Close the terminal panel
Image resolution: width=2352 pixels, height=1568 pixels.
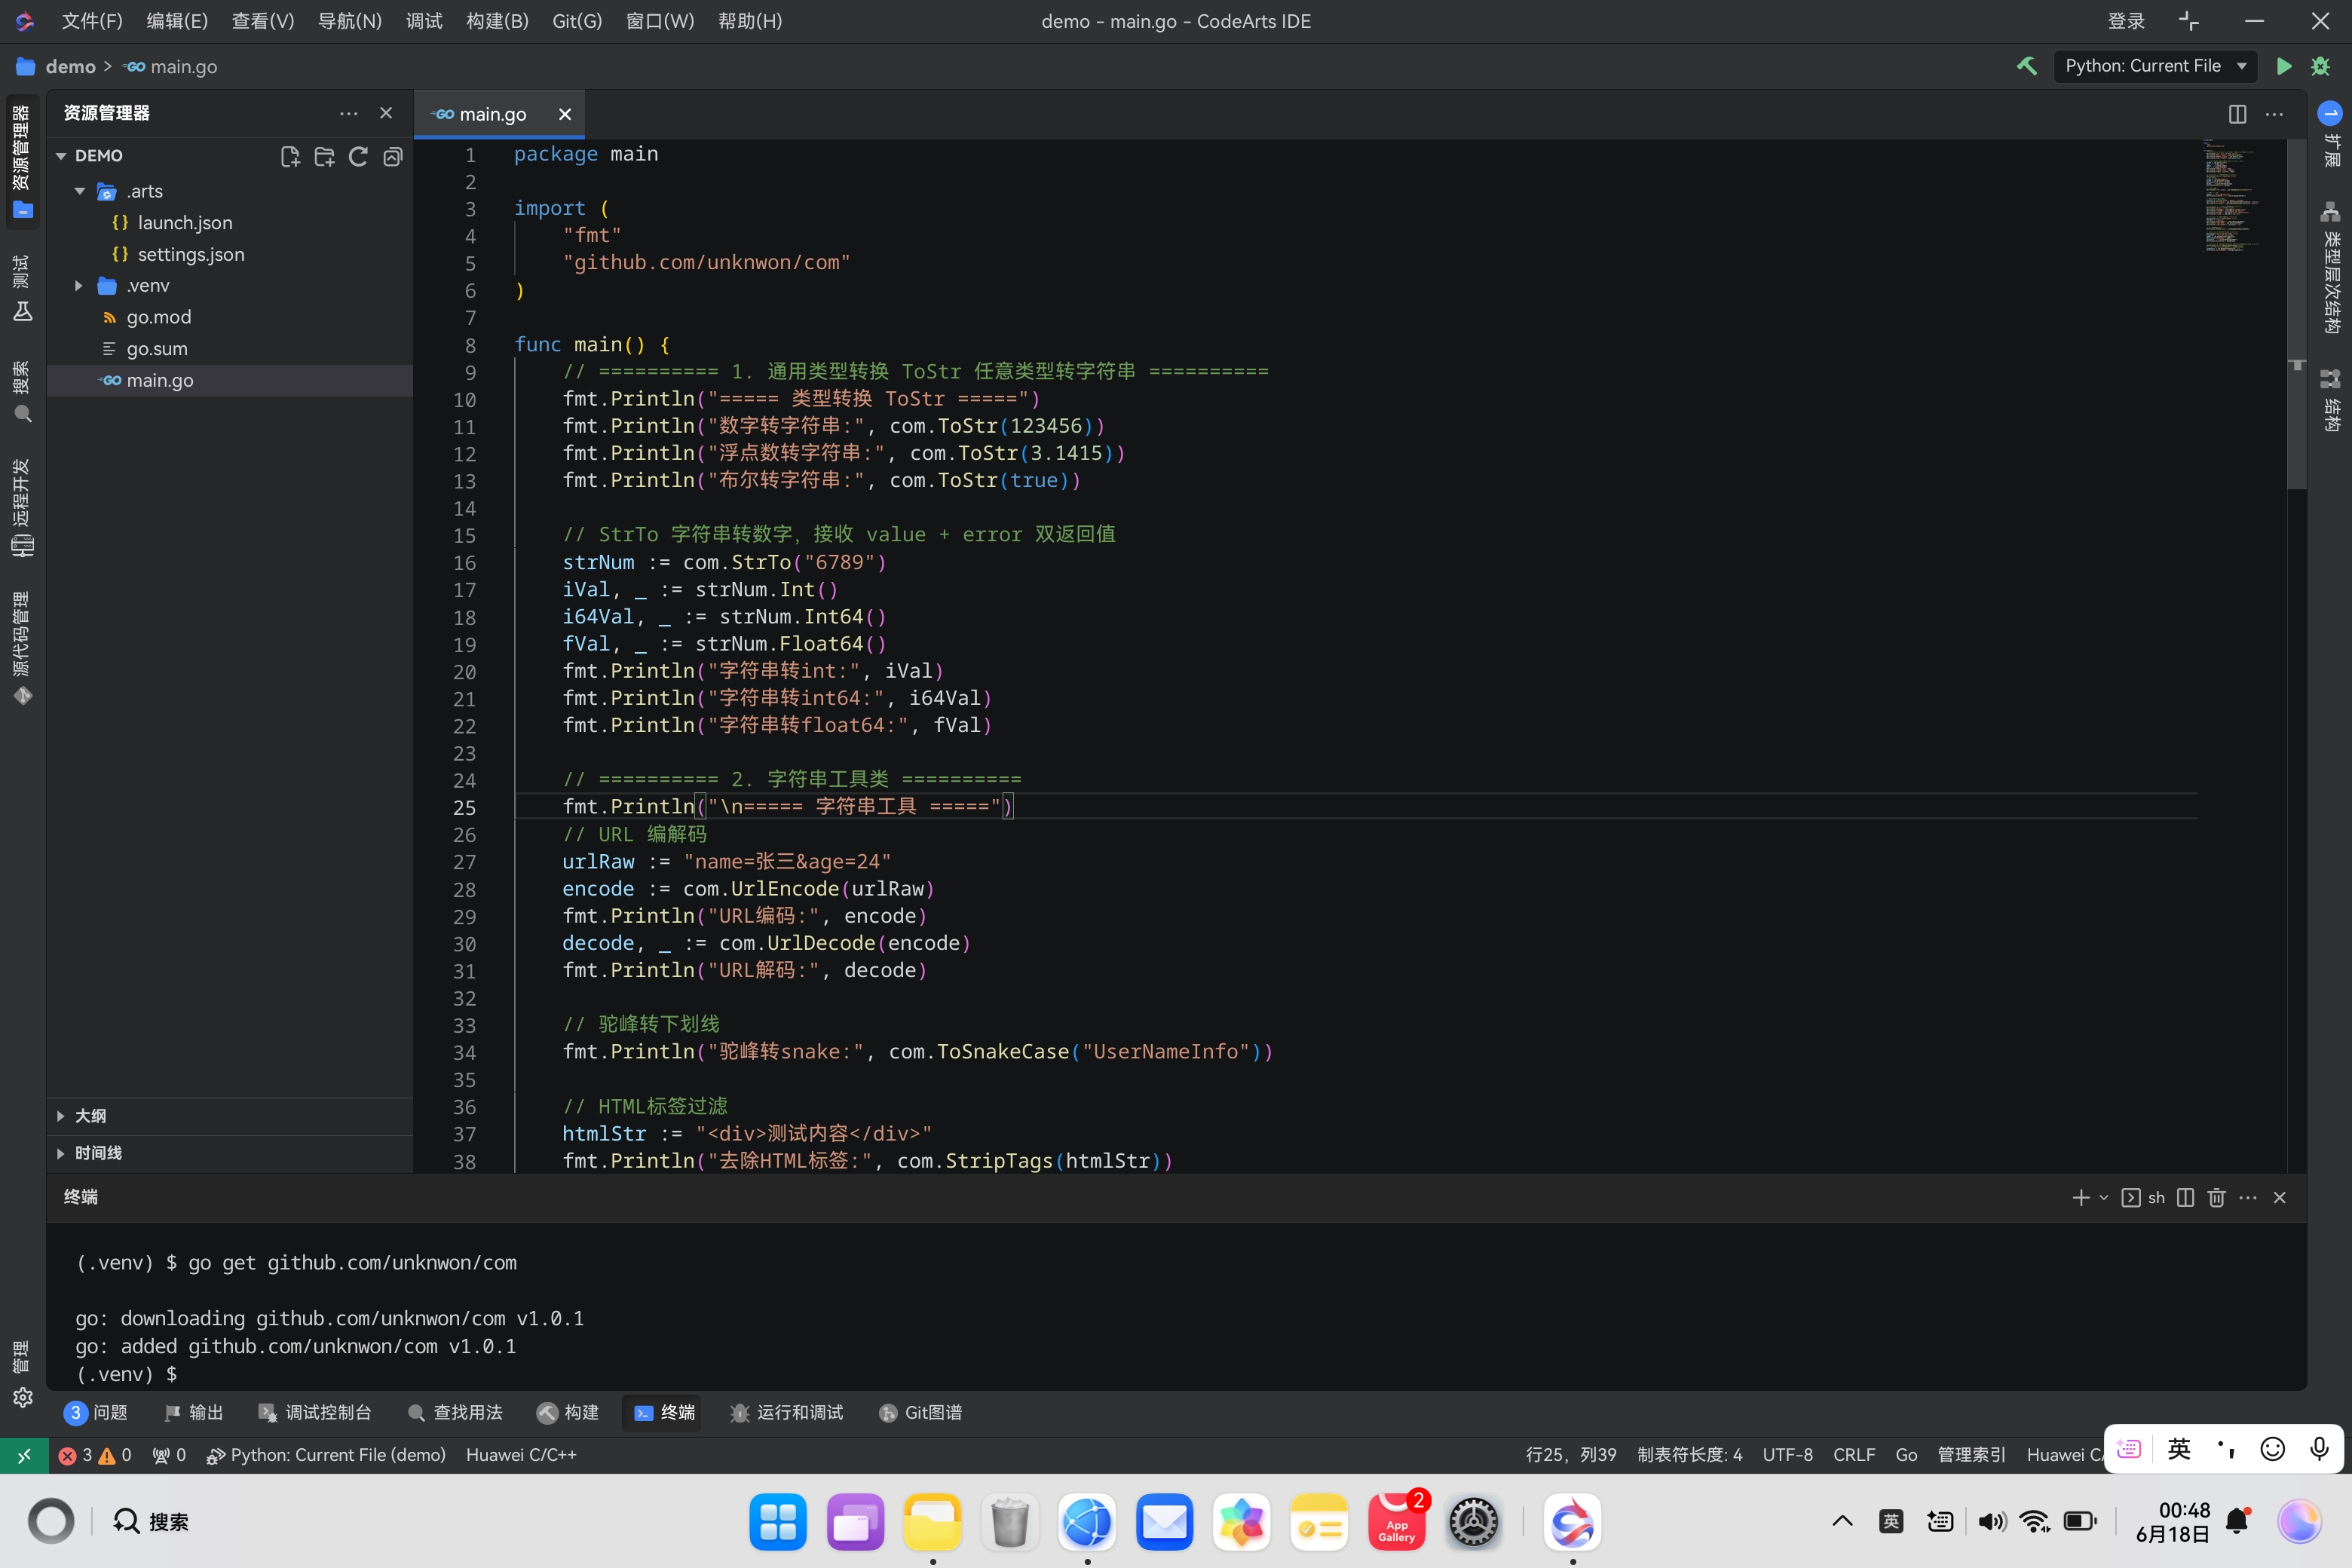(2280, 1198)
